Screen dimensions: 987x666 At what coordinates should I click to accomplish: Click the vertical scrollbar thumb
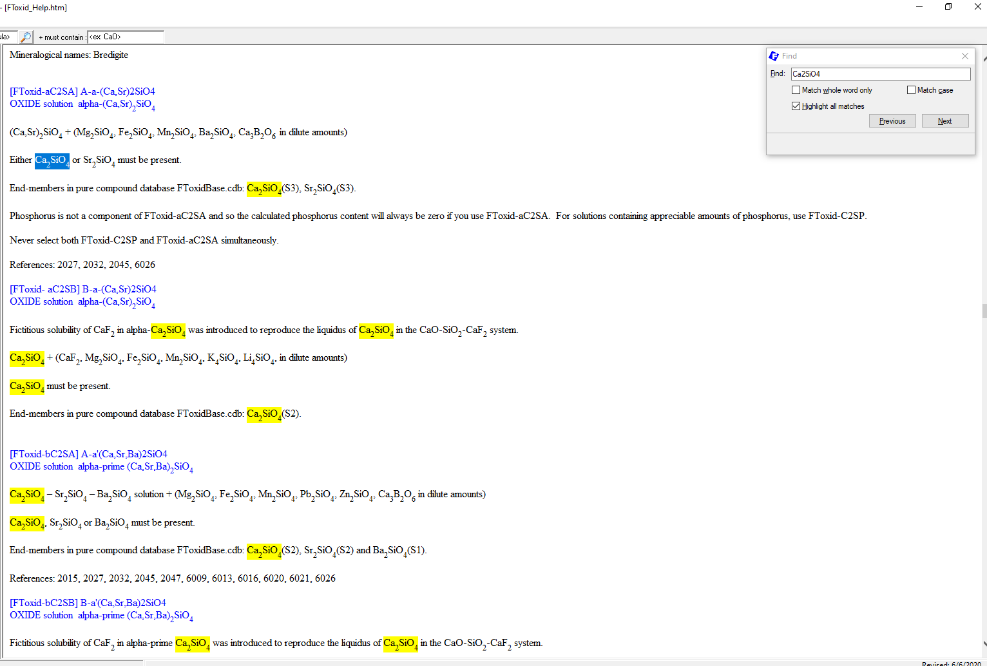point(984,311)
